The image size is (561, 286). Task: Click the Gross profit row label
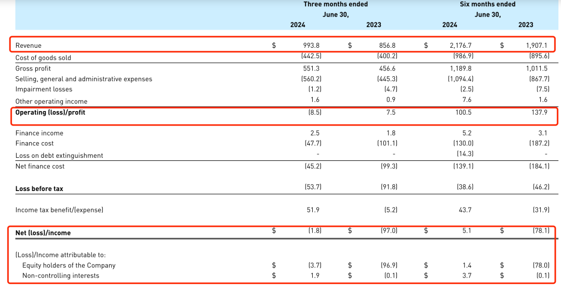coord(33,69)
